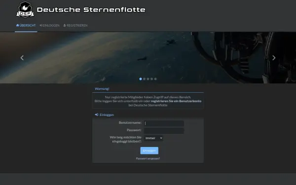The image size is (296, 185).
Task: Advance to the next carousel slide
Action: 274,58
